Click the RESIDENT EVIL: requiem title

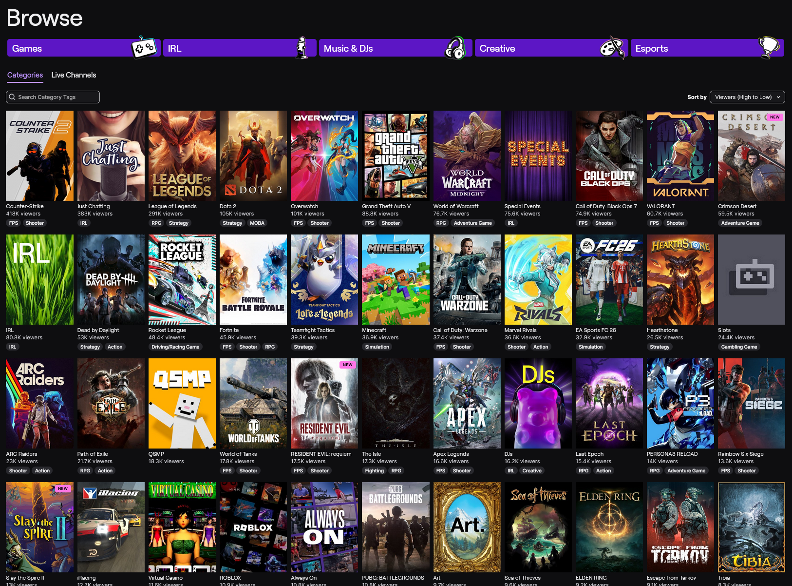tap(321, 454)
